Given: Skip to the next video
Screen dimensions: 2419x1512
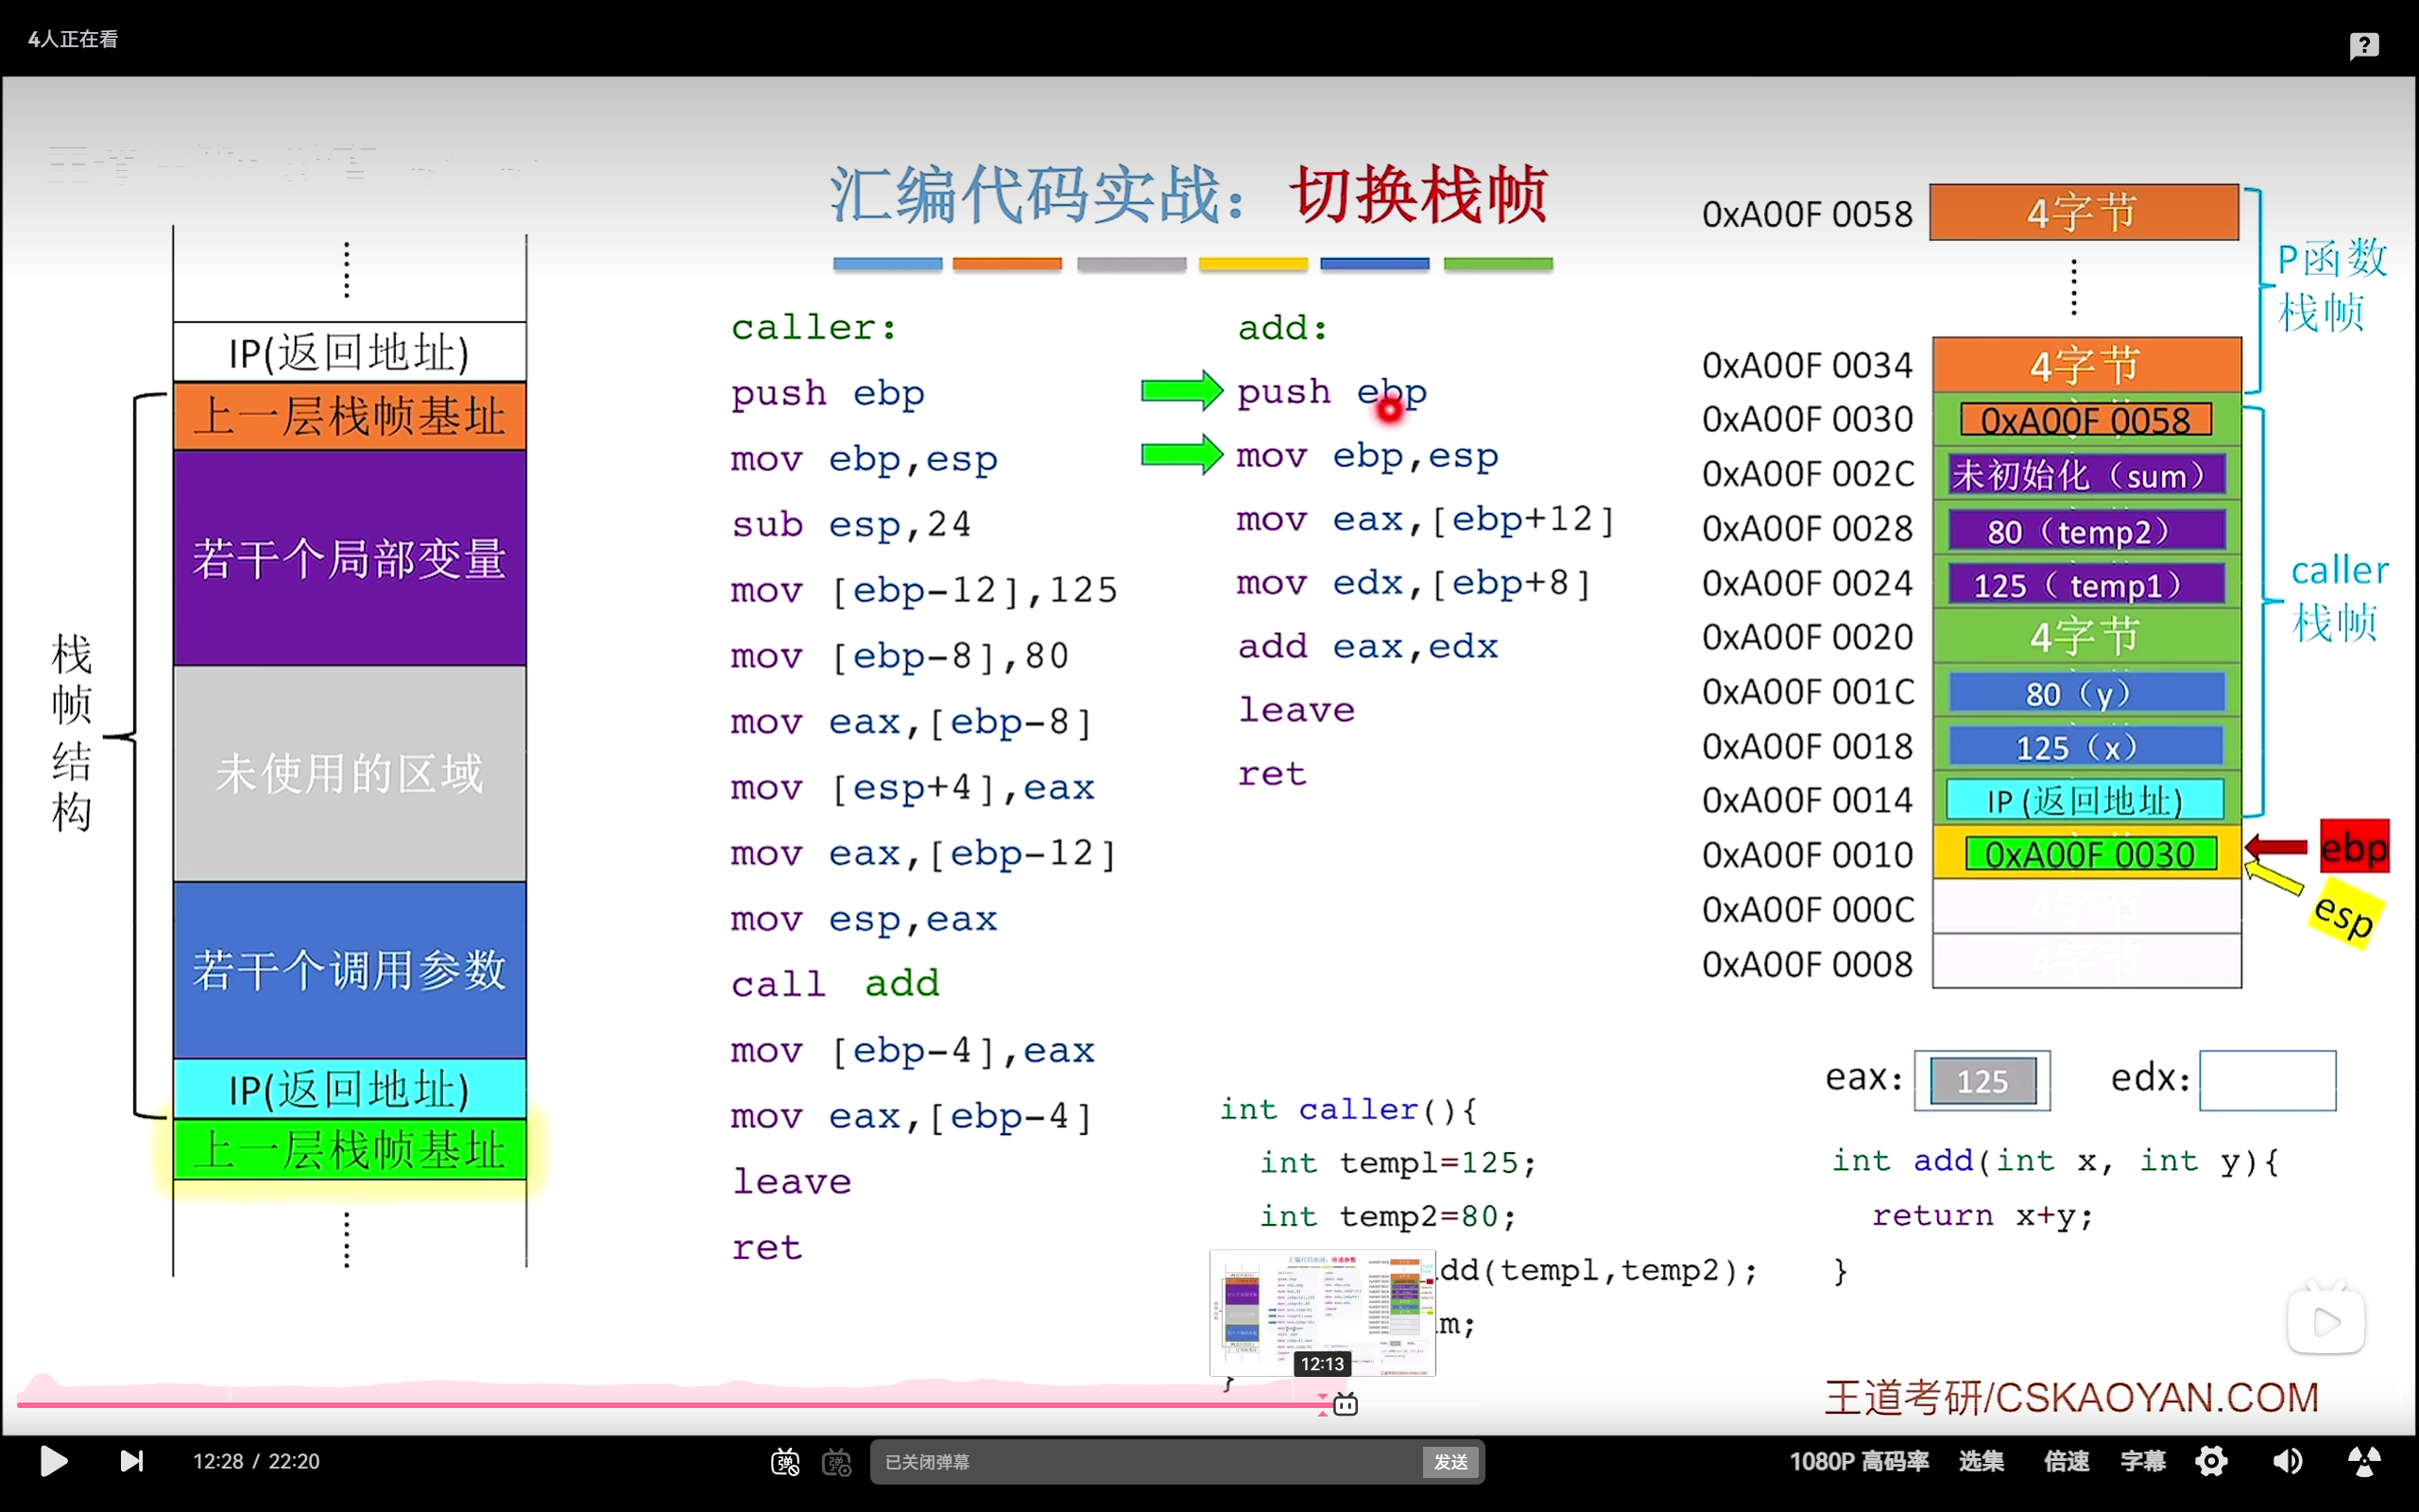Looking at the screenshot, I should (131, 1461).
